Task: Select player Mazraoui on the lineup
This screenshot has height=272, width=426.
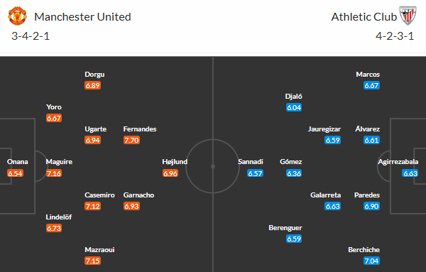Action: click(x=99, y=249)
